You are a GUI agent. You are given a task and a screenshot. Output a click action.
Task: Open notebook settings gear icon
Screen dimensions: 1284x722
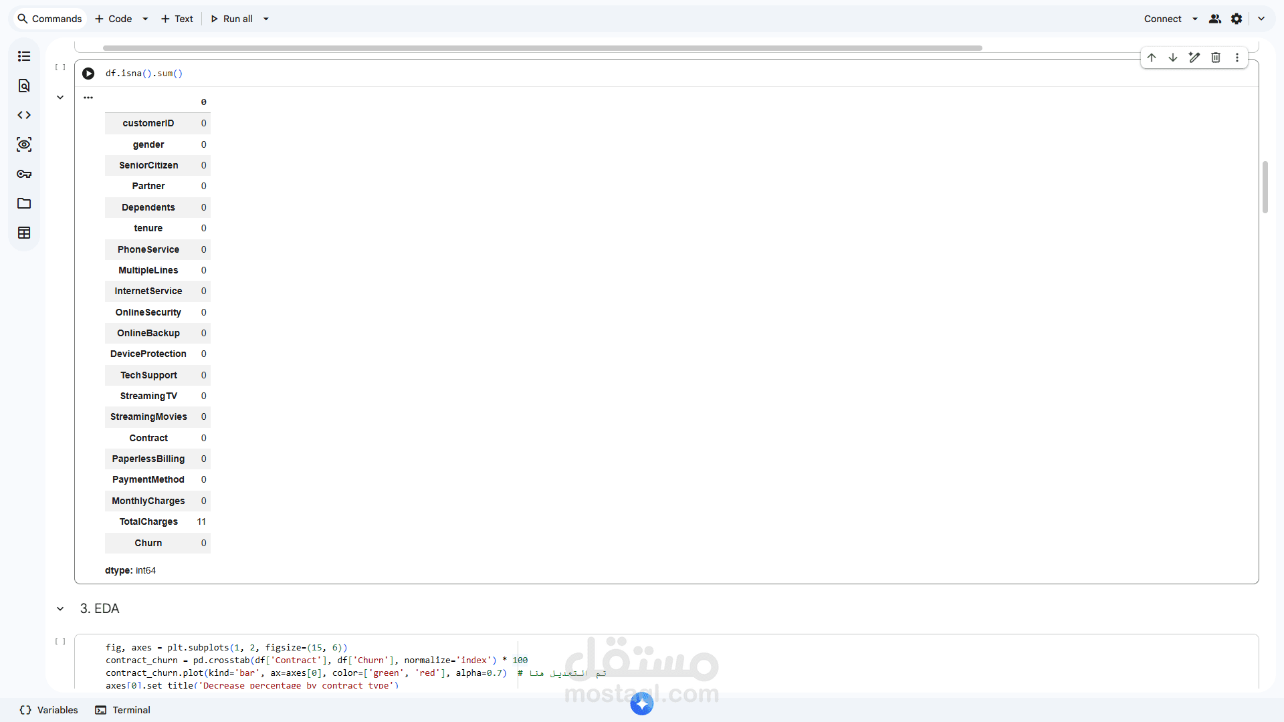tap(1237, 19)
